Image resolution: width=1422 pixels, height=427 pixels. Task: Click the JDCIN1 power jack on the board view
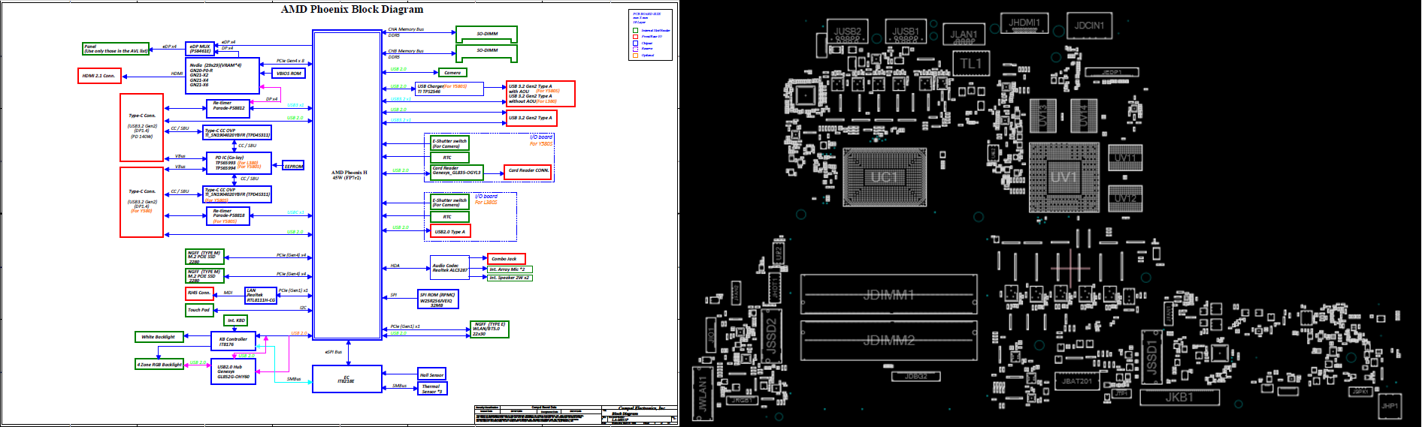point(1089,26)
